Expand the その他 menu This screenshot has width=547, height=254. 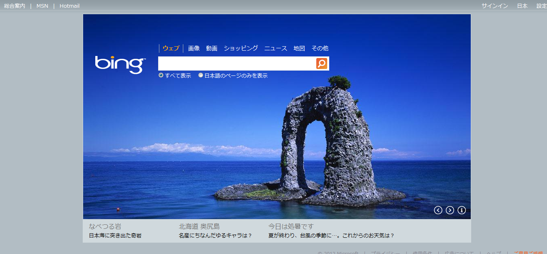(320, 48)
